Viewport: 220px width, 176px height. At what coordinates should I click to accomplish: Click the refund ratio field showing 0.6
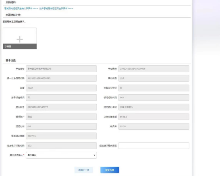(61, 126)
